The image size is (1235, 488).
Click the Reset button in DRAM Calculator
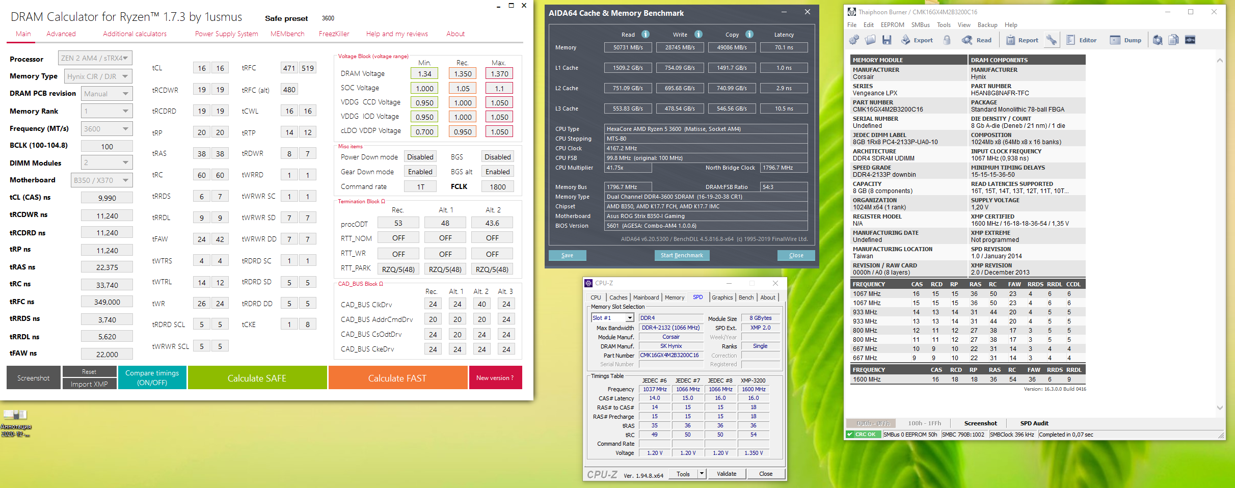tap(89, 372)
